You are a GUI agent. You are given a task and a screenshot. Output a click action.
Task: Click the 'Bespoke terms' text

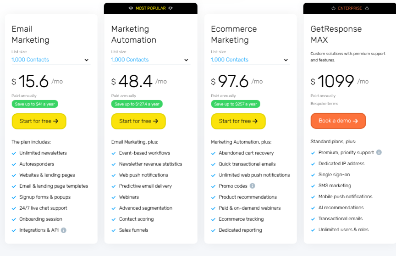pos(324,104)
